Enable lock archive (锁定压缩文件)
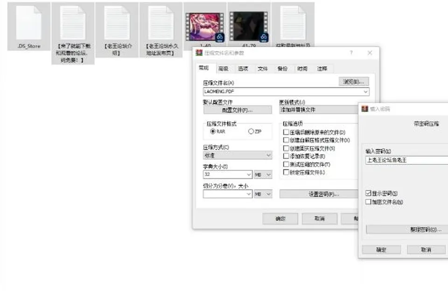Image resolution: width=448 pixels, height=293 pixels. point(286,172)
